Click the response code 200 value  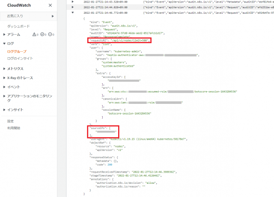click(110, 165)
